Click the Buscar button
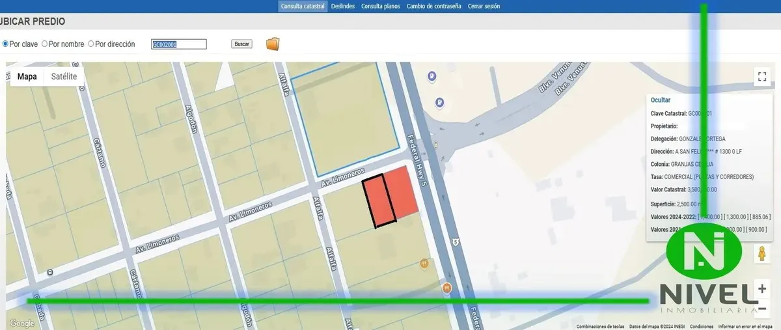 click(241, 44)
